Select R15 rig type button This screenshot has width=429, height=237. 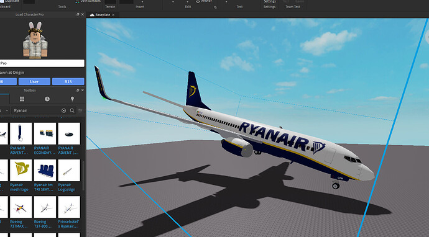tap(68, 82)
